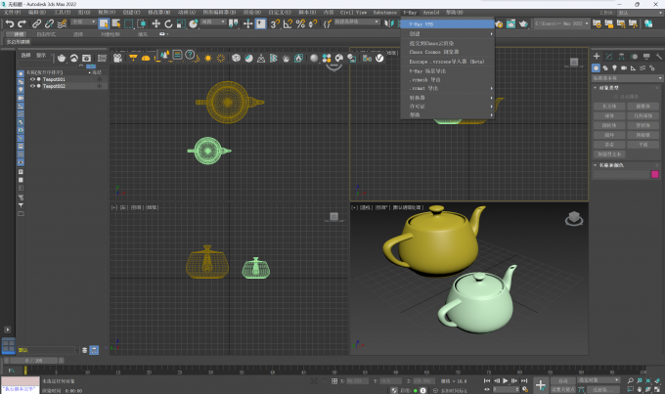This screenshot has width=665, height=394.
Task: Switch to the Motion panel tab
Action: [634, 56]
